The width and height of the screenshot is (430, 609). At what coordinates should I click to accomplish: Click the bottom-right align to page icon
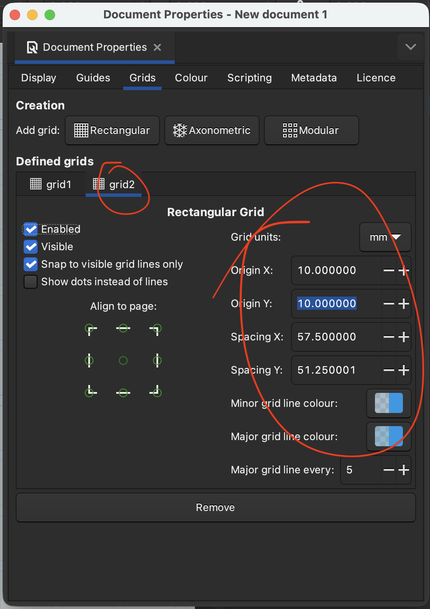click(156, 392)
